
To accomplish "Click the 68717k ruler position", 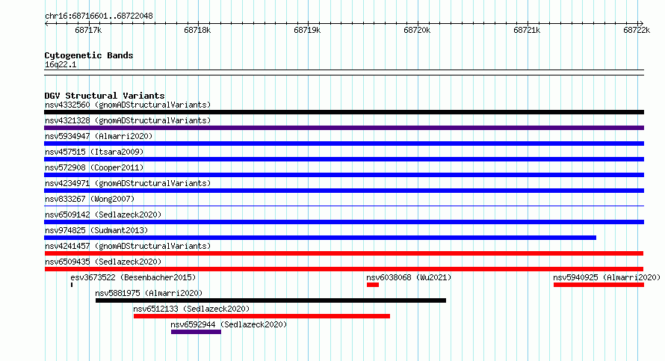I will pyautogui.click(x=88, y=30).
